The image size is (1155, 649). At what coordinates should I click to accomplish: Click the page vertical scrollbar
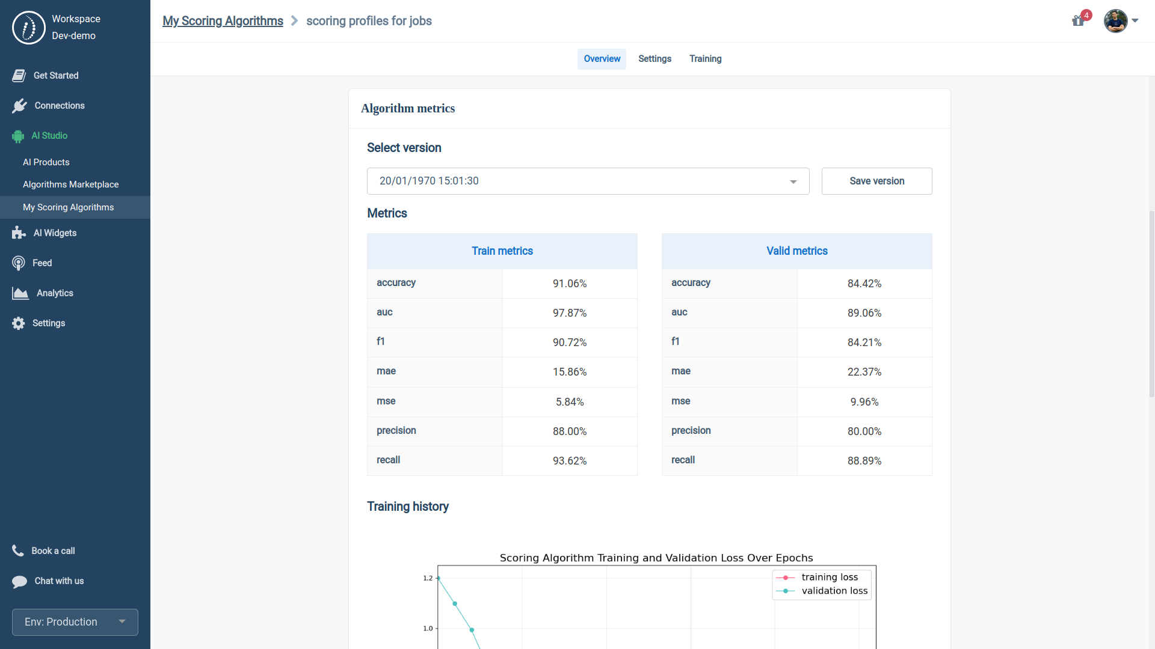point(1151,303)
